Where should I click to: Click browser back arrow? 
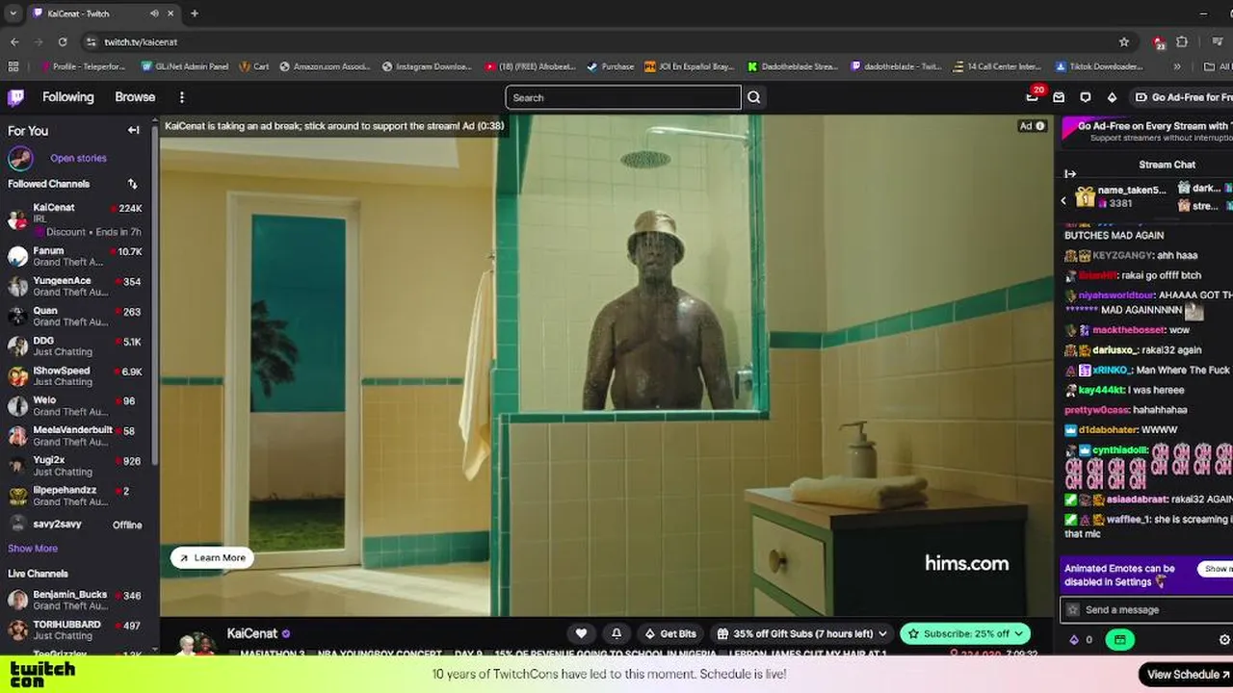[14, 42]
